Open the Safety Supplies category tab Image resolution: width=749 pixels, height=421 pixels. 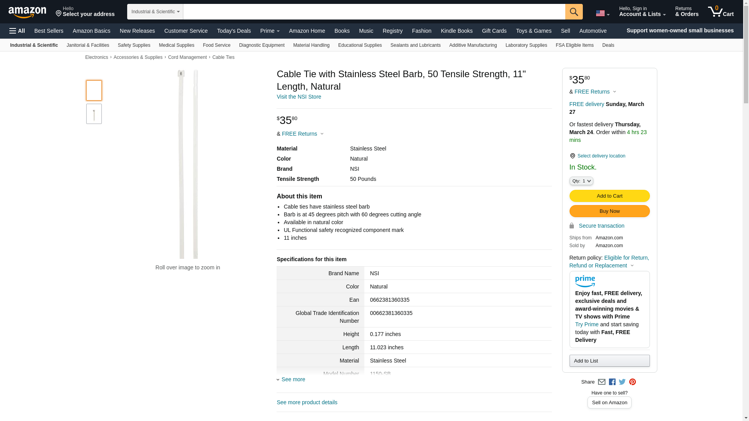[134, 45]
